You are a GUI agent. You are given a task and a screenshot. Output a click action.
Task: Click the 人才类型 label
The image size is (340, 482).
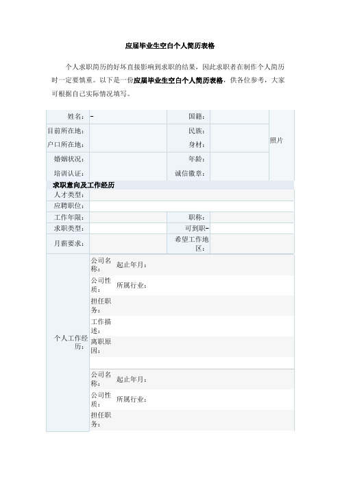tap(69, 195)
